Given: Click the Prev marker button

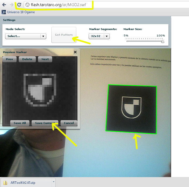Looking at the screenshot, I should click(x=9, y=59).
